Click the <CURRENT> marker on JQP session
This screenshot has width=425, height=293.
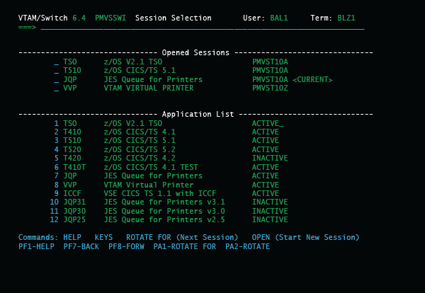[x=312, y=80]
